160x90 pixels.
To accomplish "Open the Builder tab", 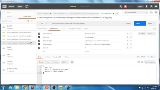I will [73, 6].
